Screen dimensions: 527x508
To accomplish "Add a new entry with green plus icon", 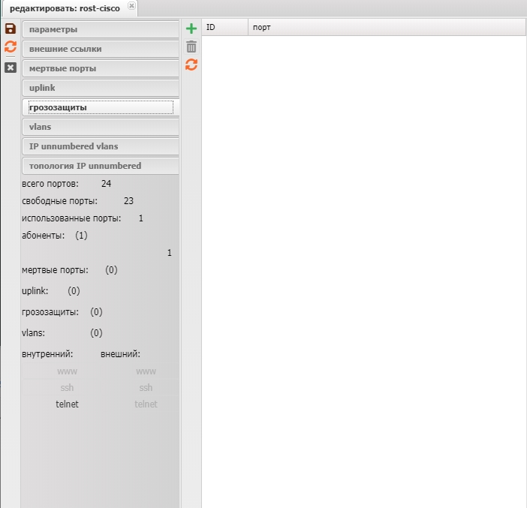I will [x=191, y=29].
